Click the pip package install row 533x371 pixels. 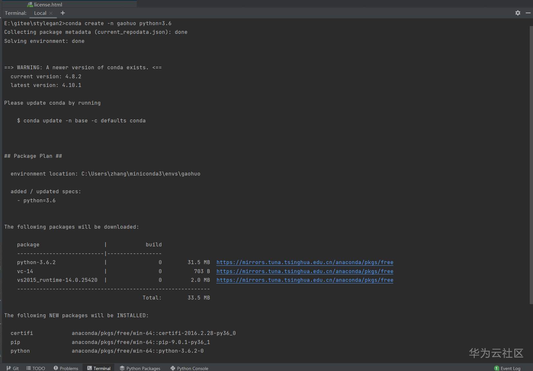point(110,342)
